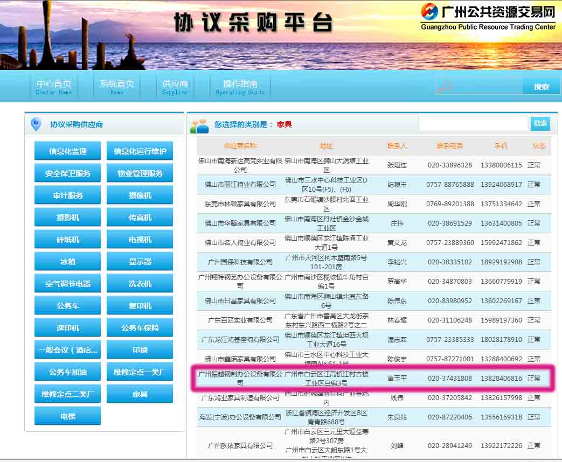The image size is (562, 462).
Task: Select the 家具 category button
Action: point(140,394)
